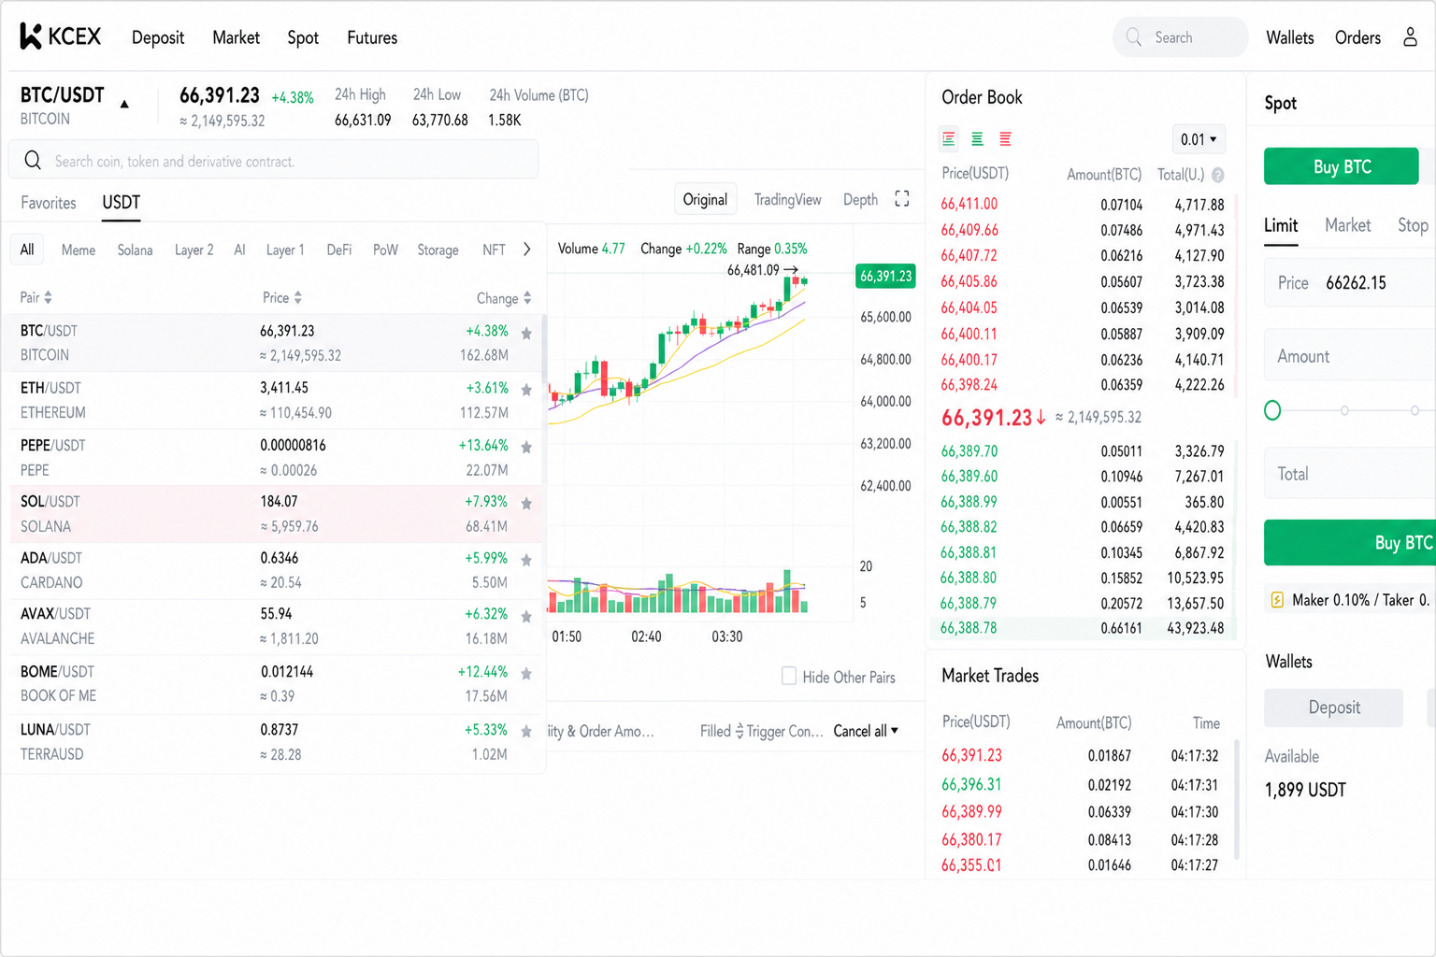Select the Original chart tab
Screen dimensions: 1436x957
(x=705, y=199)
